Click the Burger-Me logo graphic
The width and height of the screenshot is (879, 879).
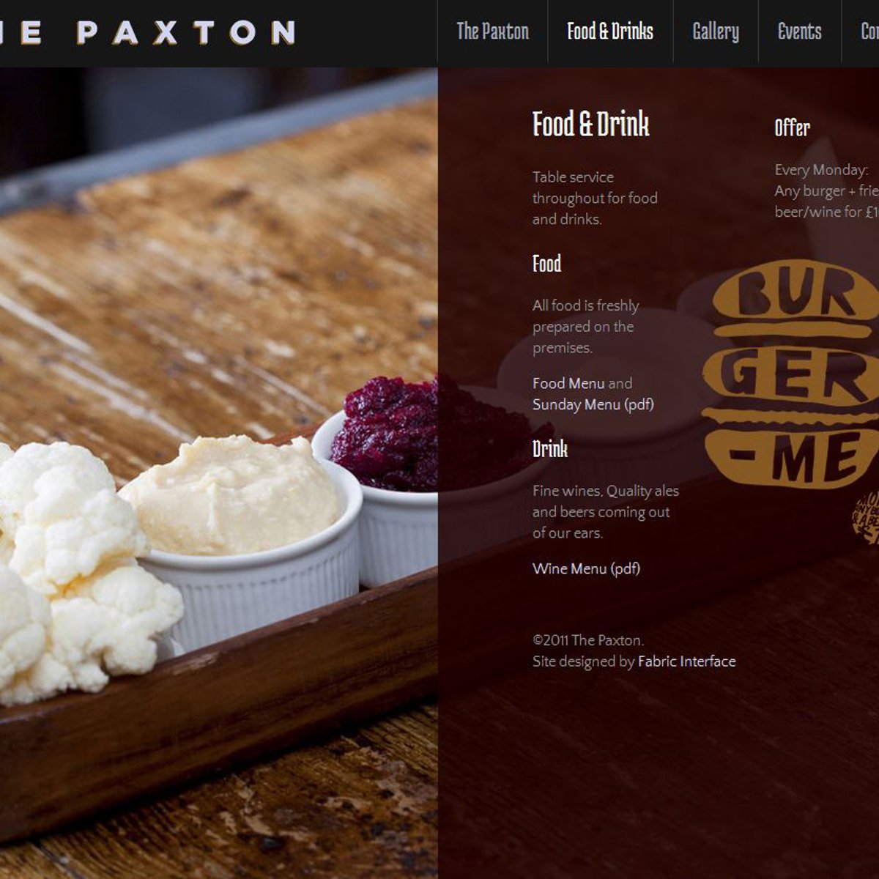click(791, 374)
